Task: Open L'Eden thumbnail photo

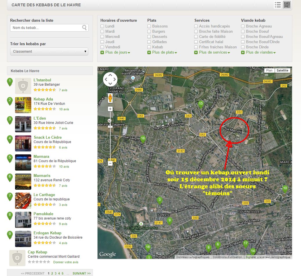Action: point(23,124)
